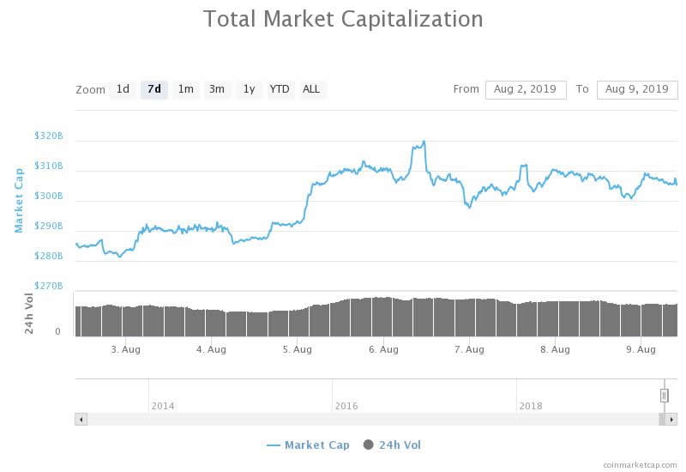Click the navigator horizontal scrollbar track
Viewport: 686px width, 472px height.
click(369, 419)
